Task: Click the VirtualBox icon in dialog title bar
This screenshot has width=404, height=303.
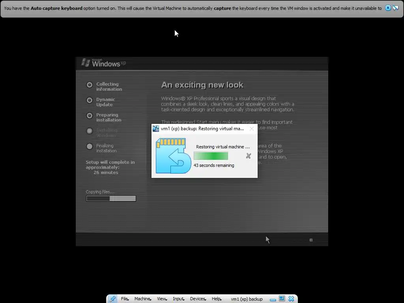Action: coord(156,129)
